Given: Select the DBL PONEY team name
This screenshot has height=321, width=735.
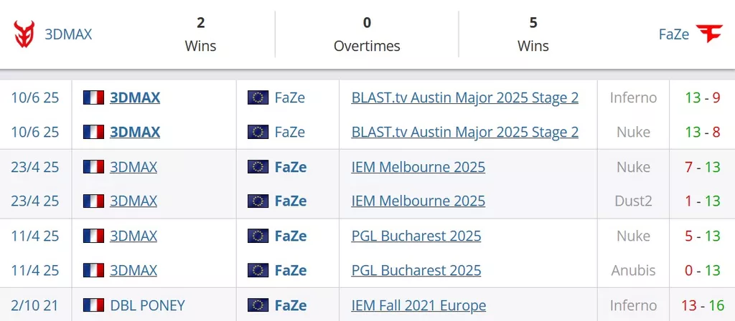Looking at the screenshot, I should [148, 305].
